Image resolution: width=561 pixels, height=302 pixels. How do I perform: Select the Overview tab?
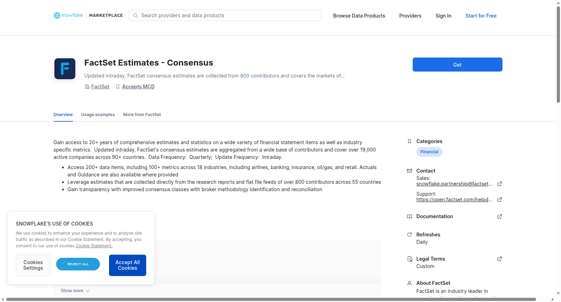coord(63,115)
